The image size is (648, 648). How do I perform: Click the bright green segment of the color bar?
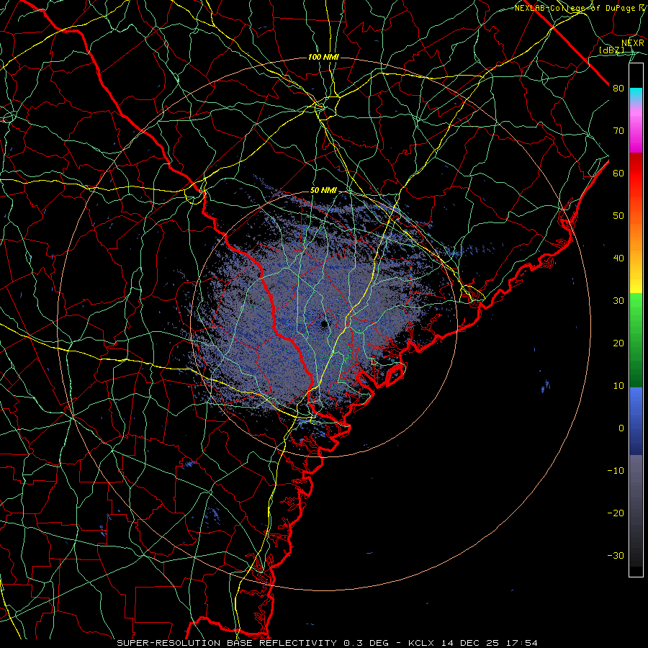tap(636, 306)
